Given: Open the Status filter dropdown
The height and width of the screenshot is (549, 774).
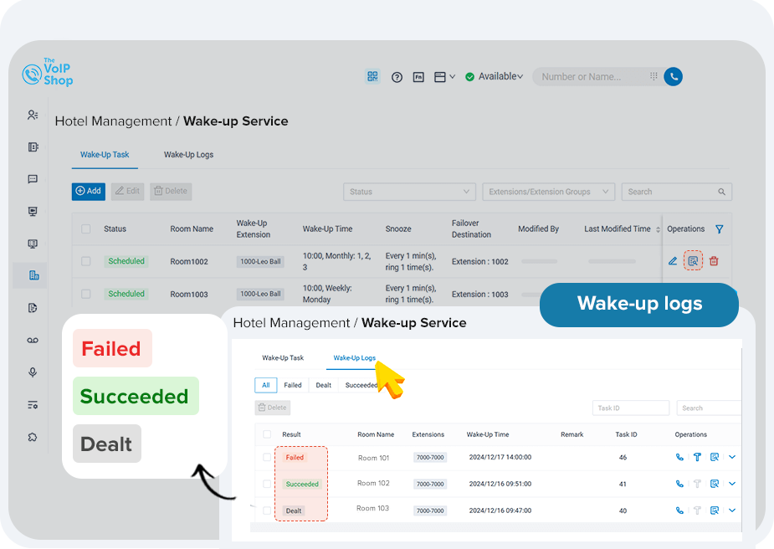Looking at the screenshot, I should (x=409, y=192).
